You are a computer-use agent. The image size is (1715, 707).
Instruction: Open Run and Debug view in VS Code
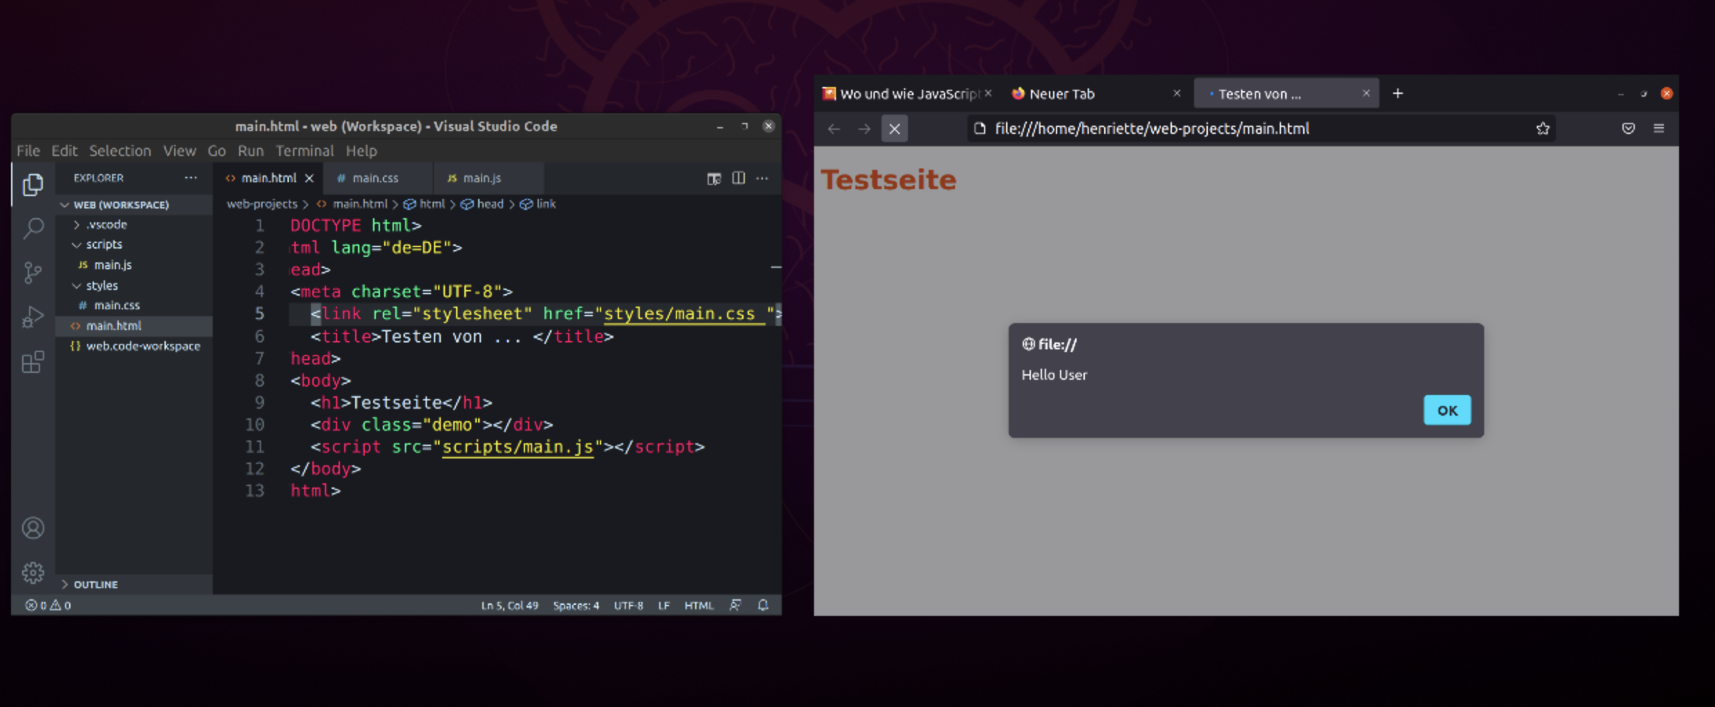tap(32, 317)
